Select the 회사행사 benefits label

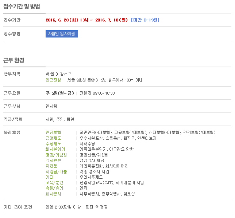[x=53, y=194]
